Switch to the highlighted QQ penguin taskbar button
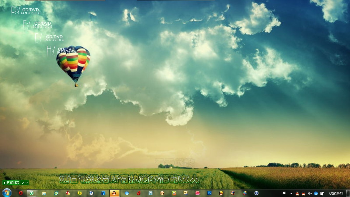Image resolution: width=350 pixels, height=197 pixels. pos(114,193)
